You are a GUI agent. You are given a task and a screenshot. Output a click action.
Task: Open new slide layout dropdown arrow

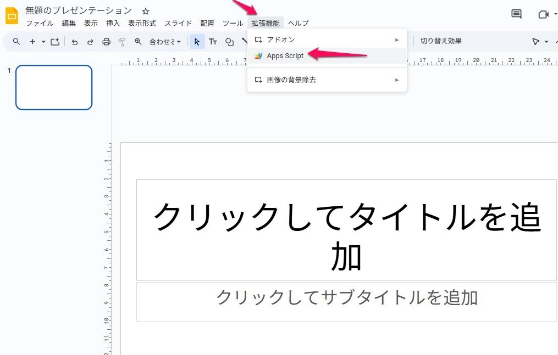coord(43,42)
